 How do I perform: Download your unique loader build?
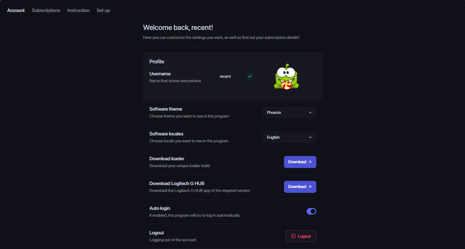click(x=300, y=162)
